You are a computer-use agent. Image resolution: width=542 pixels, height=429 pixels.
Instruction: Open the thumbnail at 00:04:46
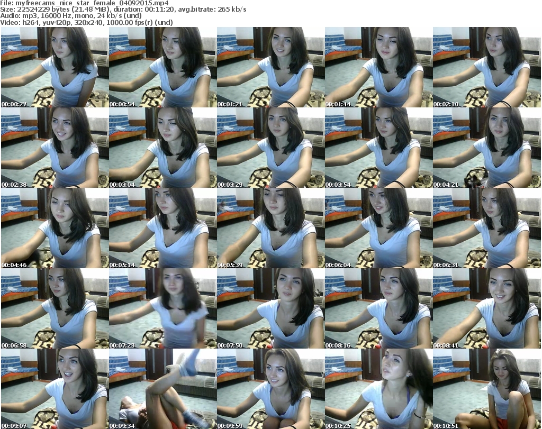coord(55,228)
